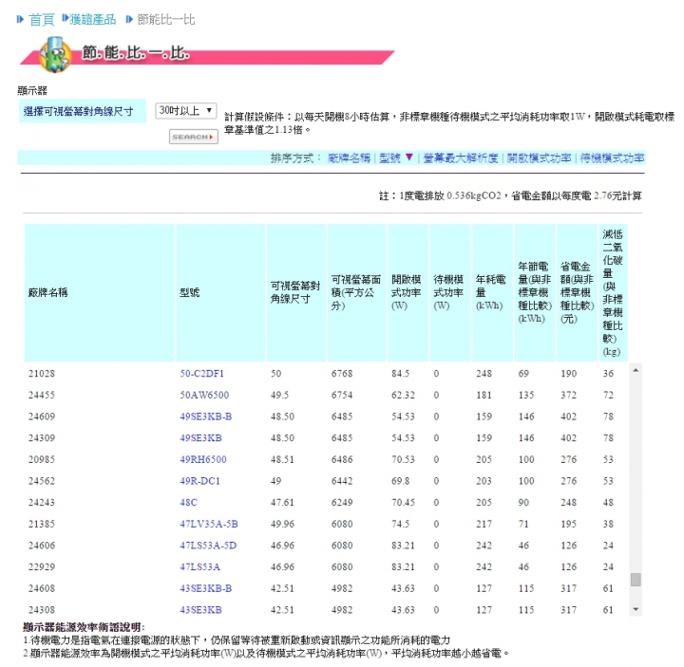
Task: Click the mascot icon beside 節能比一比 banner
Action: [x=55, y=54]
